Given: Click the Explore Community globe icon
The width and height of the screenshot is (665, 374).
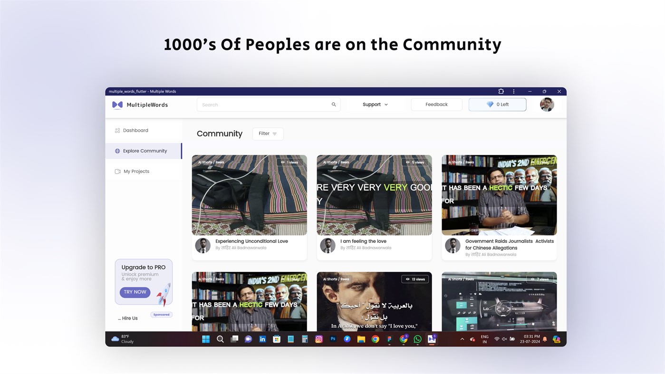Looking at the screenshot, I should point(117,151).
